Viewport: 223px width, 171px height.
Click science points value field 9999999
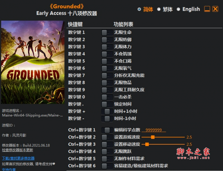pos(154,130)
